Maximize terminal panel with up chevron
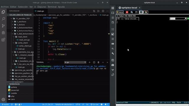This screenshot has height=106, width=189. pos(103,62)
